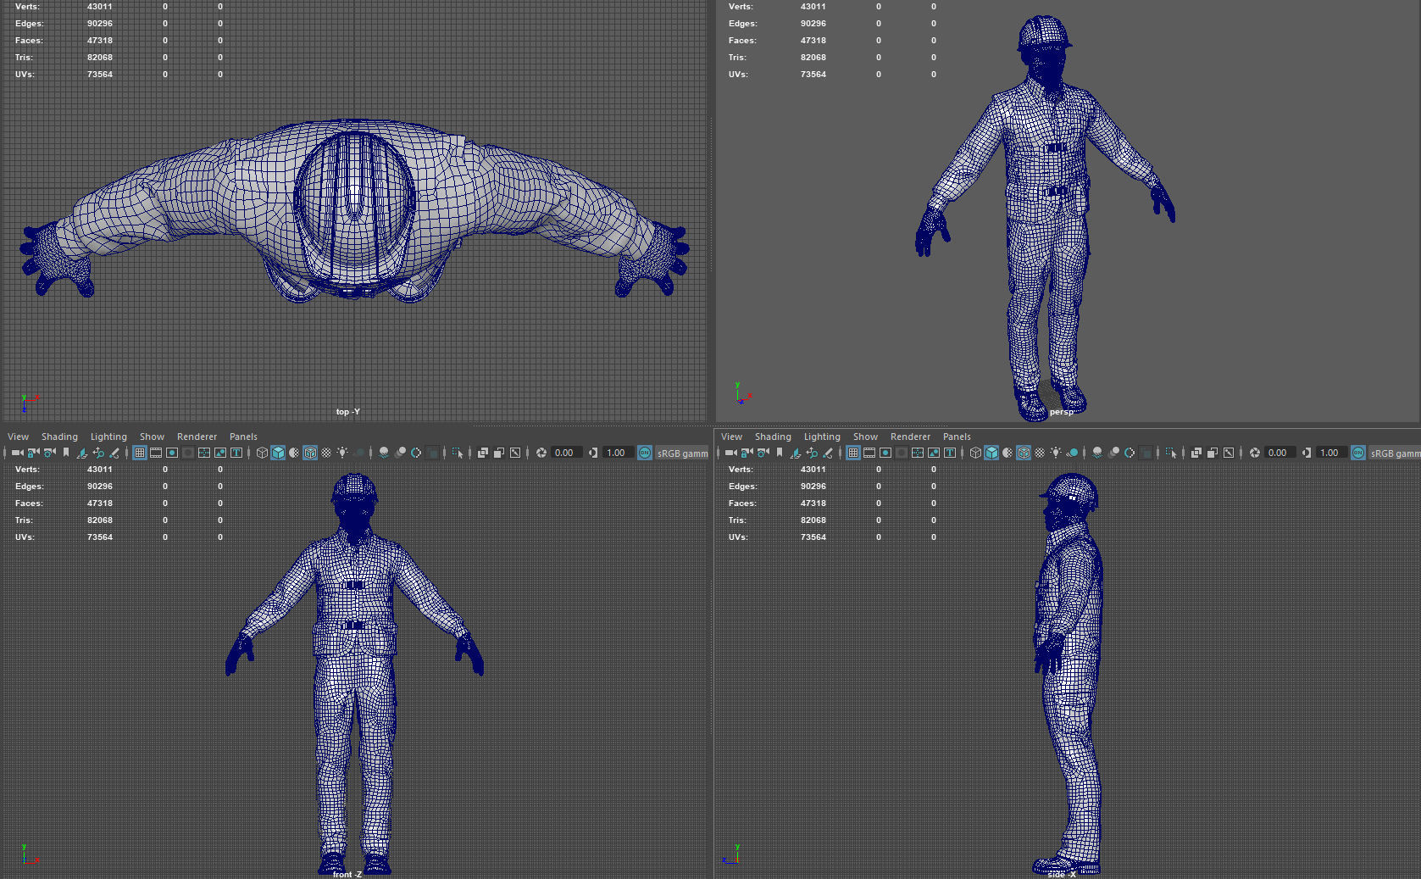Open Panels menu in front view panel
1421x879 pixels.
tap(243, 437)
